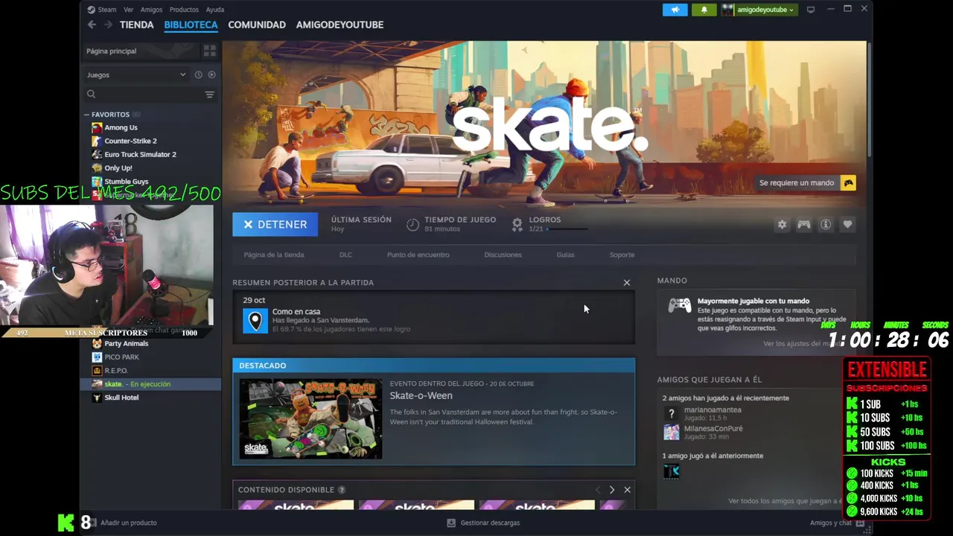
Task: Click the Se requiere un mando label
Action: coord(797,182)
